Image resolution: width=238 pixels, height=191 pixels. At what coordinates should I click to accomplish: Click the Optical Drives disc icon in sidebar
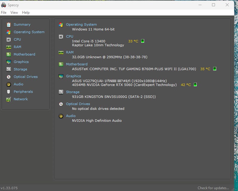point(9,77)
